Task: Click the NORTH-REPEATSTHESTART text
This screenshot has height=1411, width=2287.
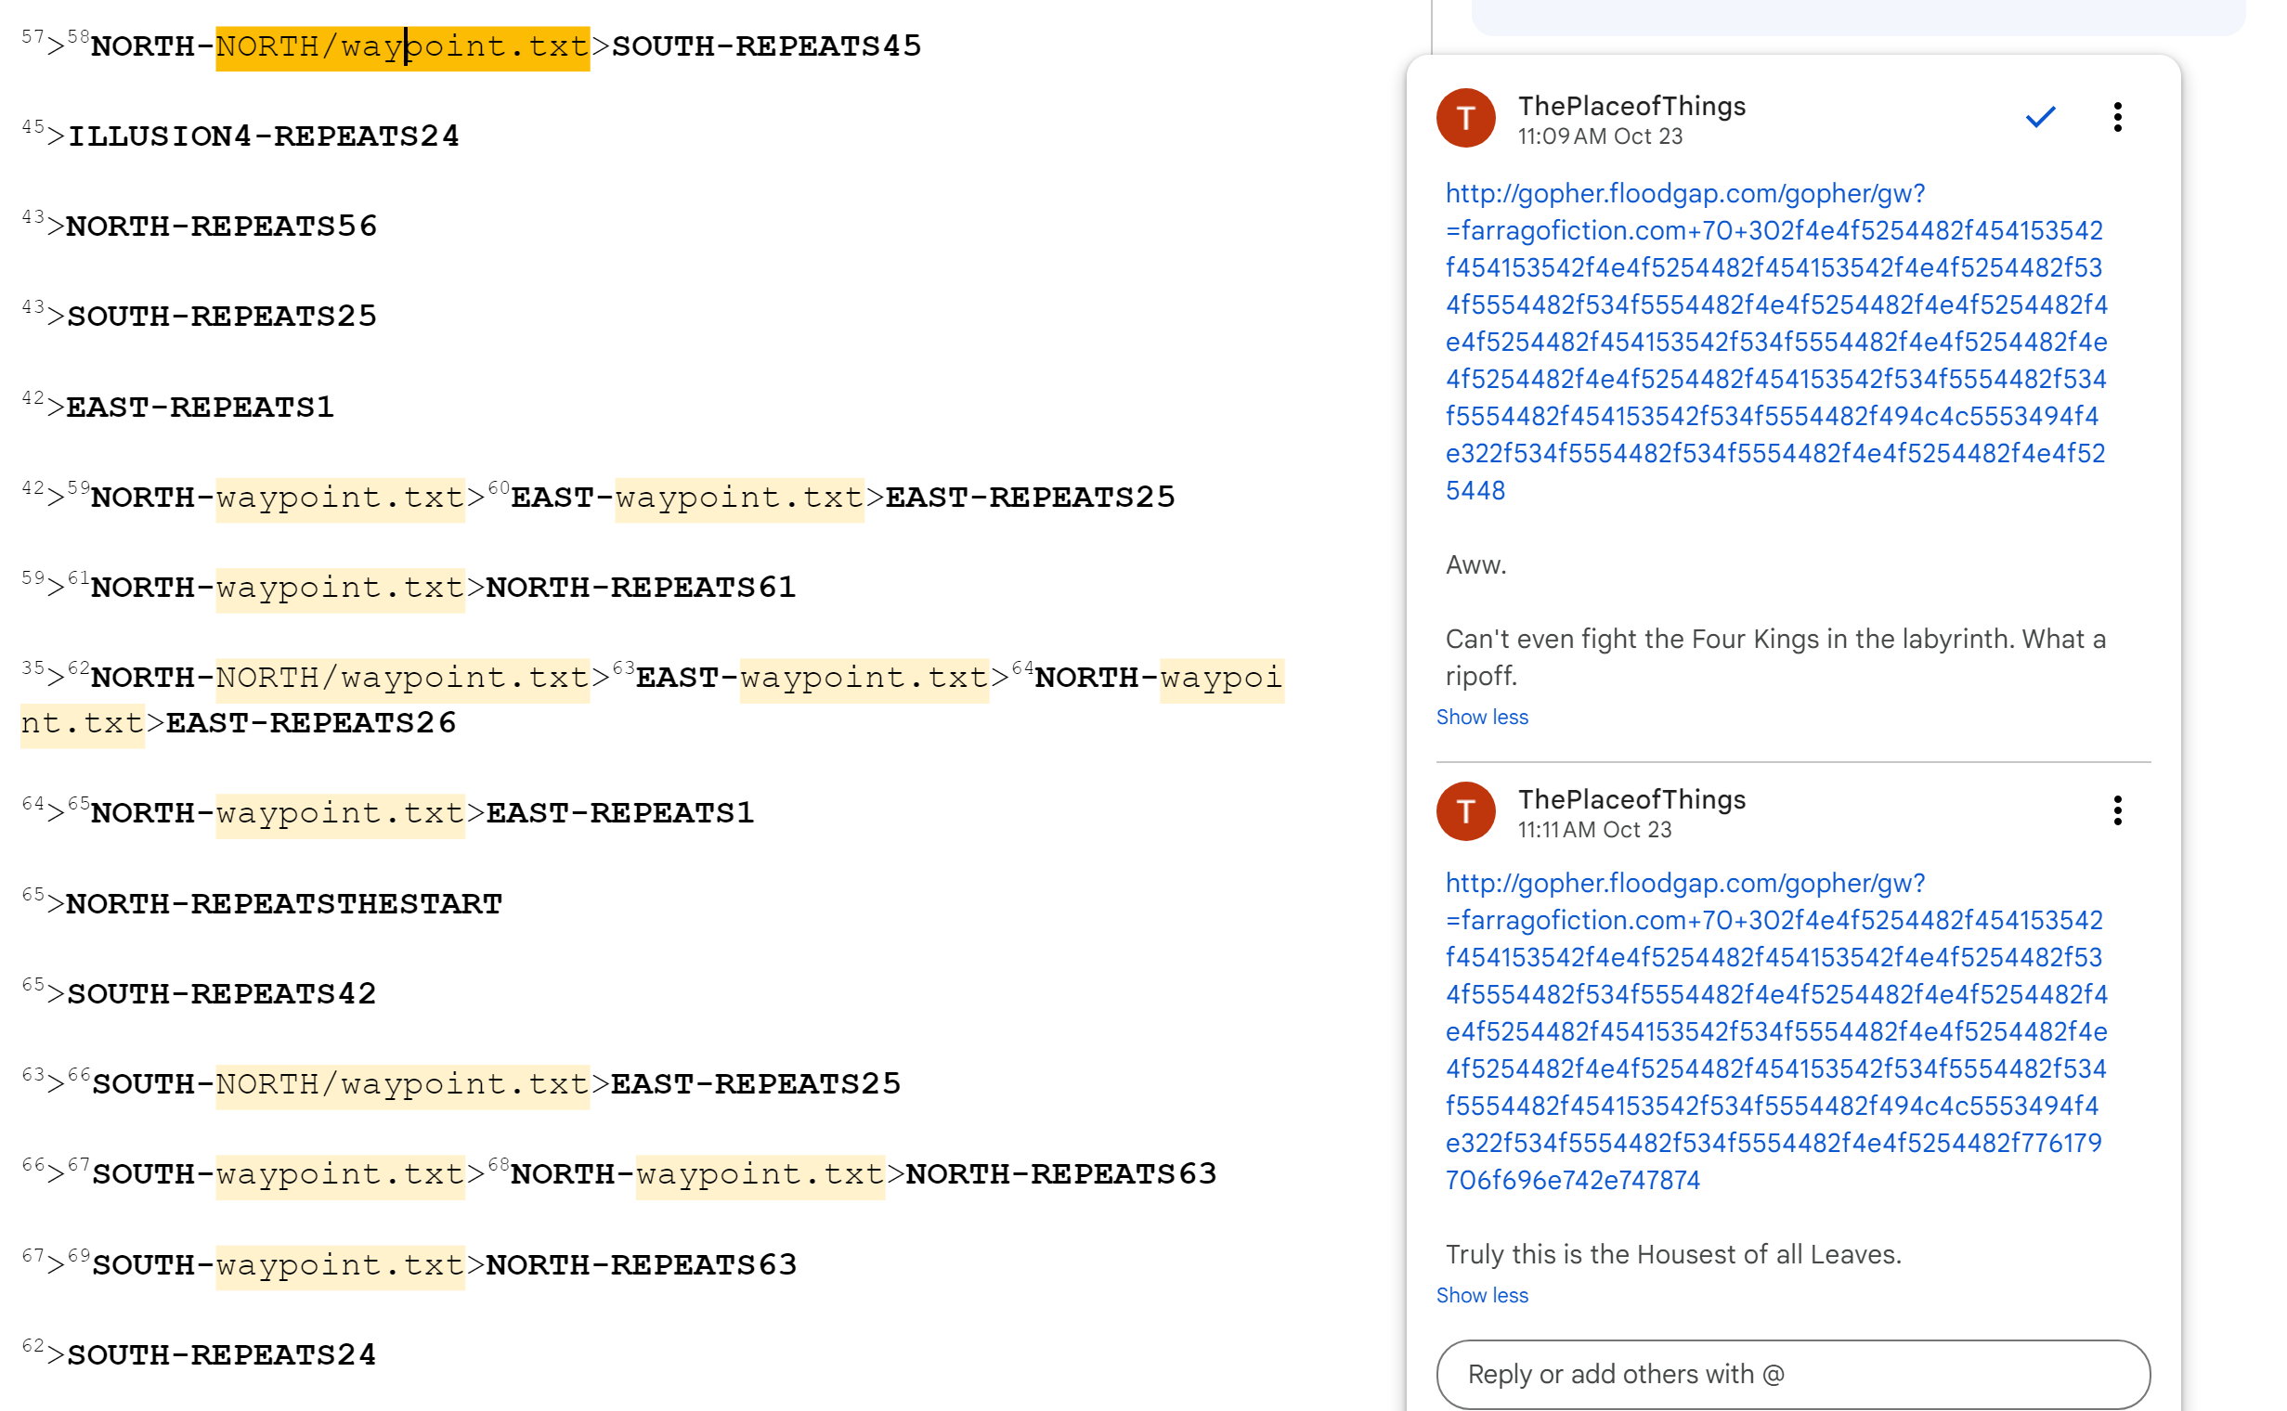Action: [284, 903]
